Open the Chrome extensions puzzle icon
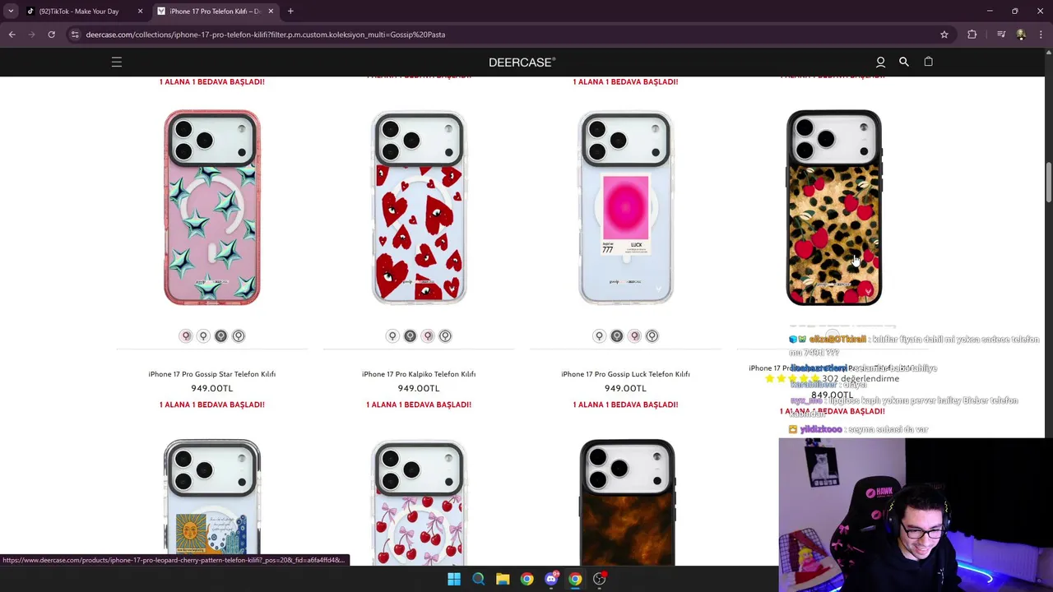The width and height of the screenshot is (1053, 592). coord(972,35)
